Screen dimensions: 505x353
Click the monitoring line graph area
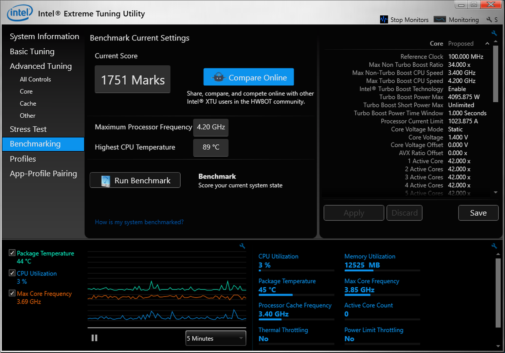coord(167,289)
